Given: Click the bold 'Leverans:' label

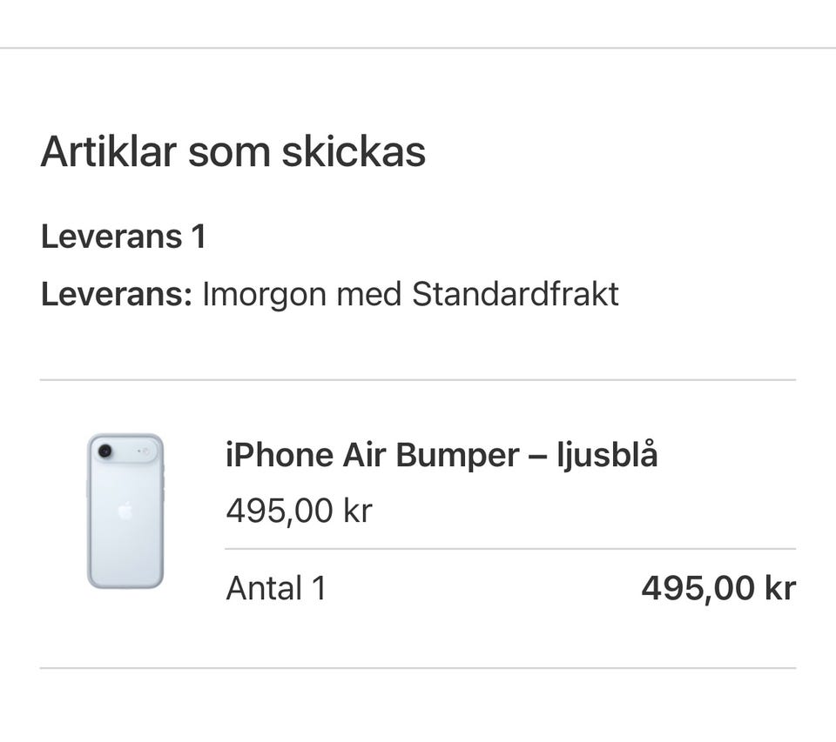Looking at the screenshot, I should (x=116, y=295).
